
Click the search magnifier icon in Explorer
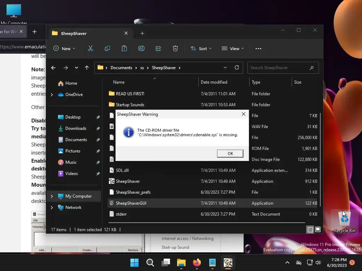point(311,68)
